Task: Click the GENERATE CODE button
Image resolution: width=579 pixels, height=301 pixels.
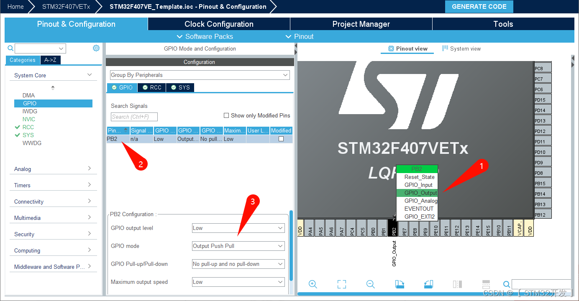Action: click(x=479, y=7)
